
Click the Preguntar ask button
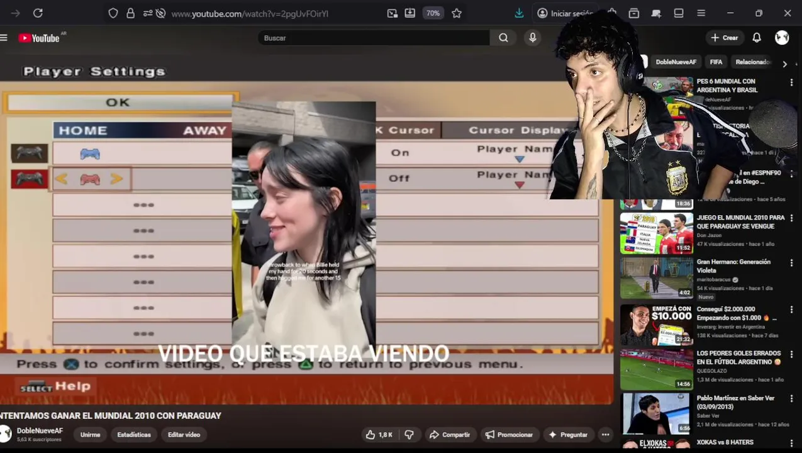[x=567, y=435]
